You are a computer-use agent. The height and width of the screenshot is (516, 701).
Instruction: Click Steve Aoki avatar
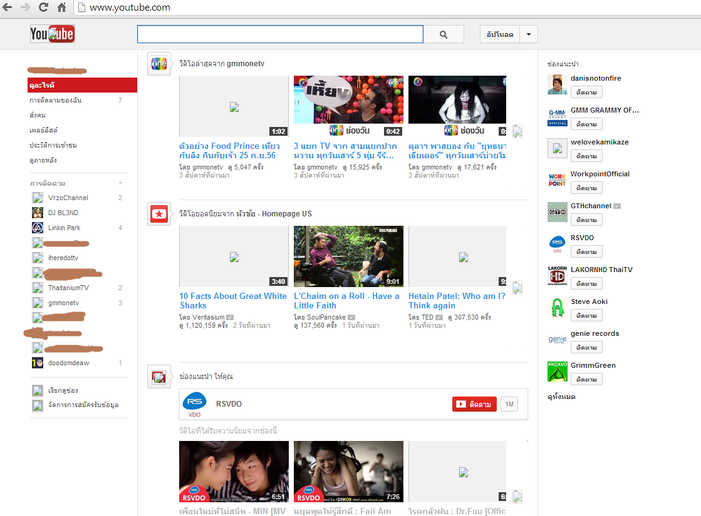point(558,308)
